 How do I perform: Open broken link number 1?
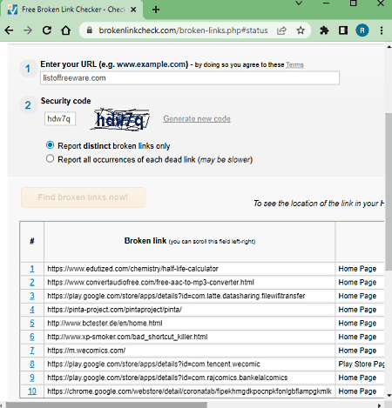click(x=32, y=269)
